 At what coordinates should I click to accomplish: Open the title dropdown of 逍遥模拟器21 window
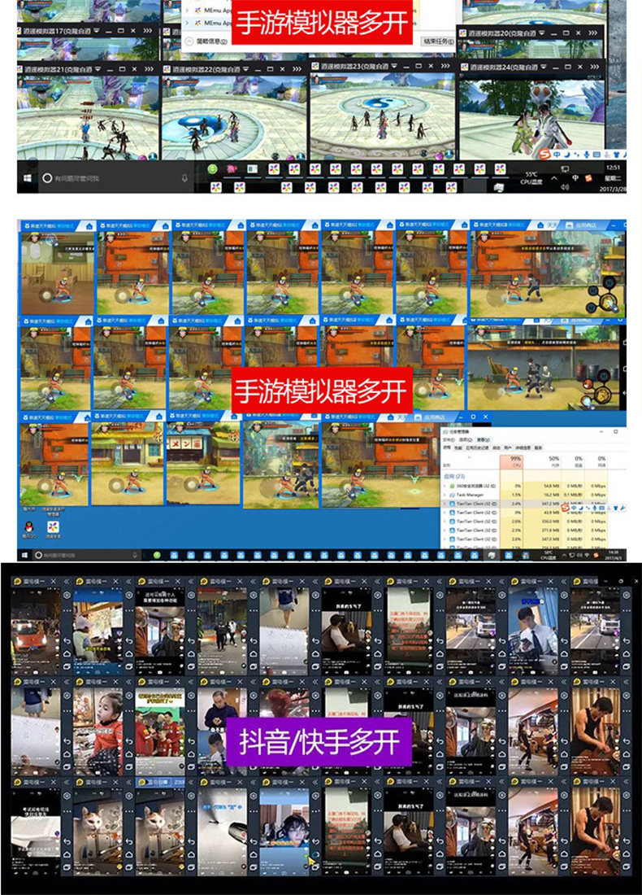(x=98, y=69)
